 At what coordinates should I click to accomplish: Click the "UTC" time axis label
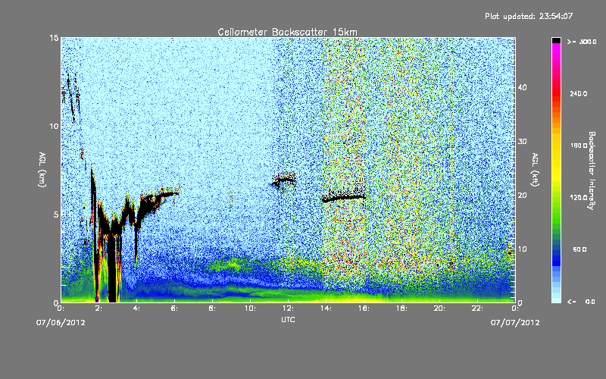(x=288, y=319)
